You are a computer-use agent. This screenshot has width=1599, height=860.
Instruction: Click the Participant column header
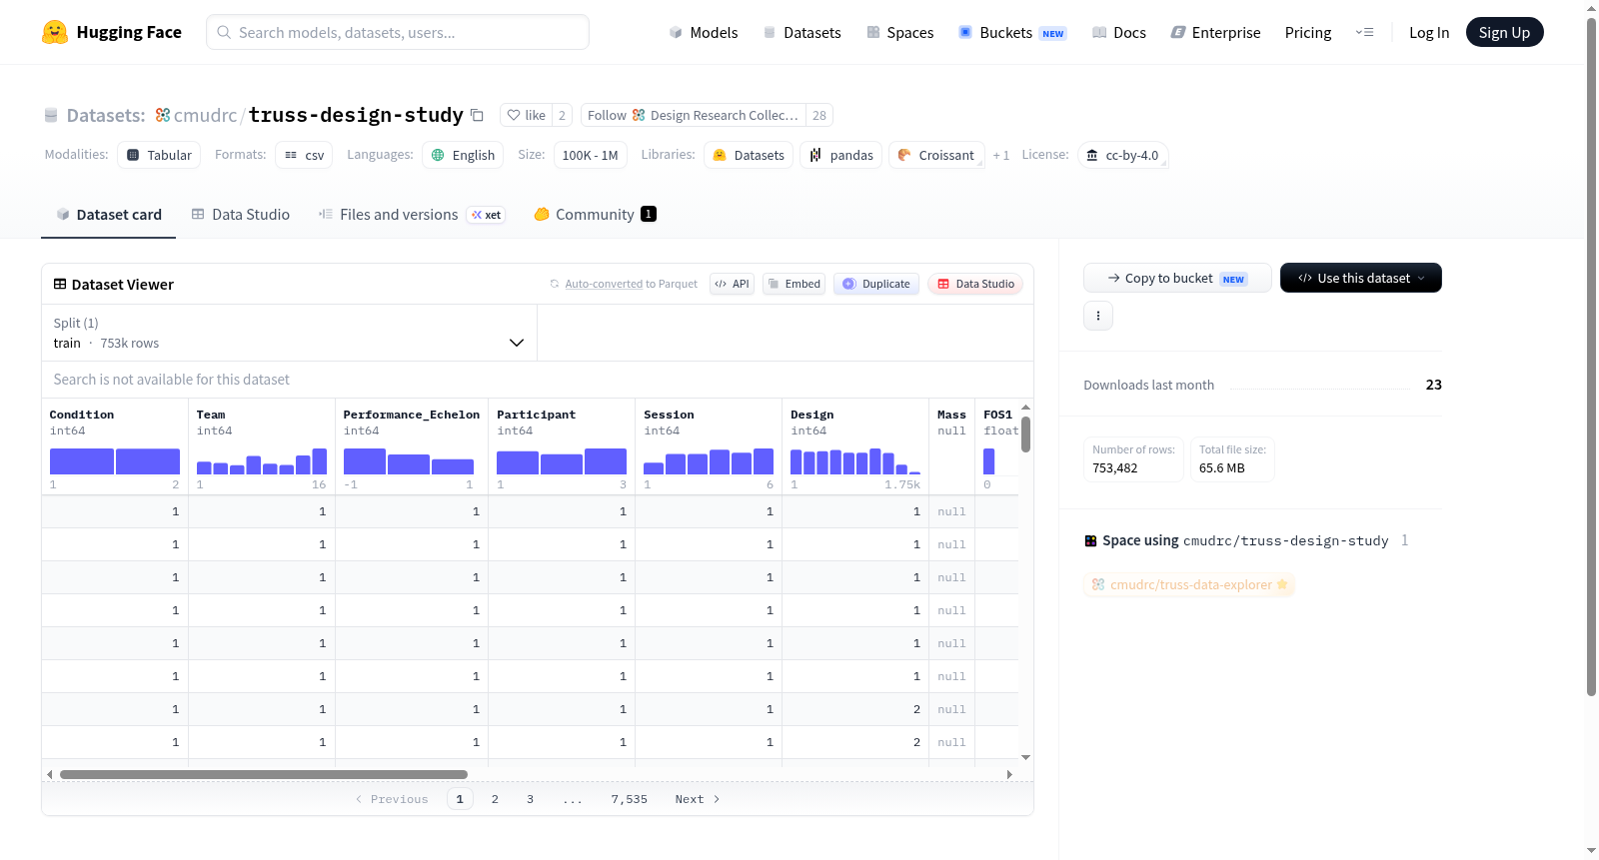tap(537, 415)
